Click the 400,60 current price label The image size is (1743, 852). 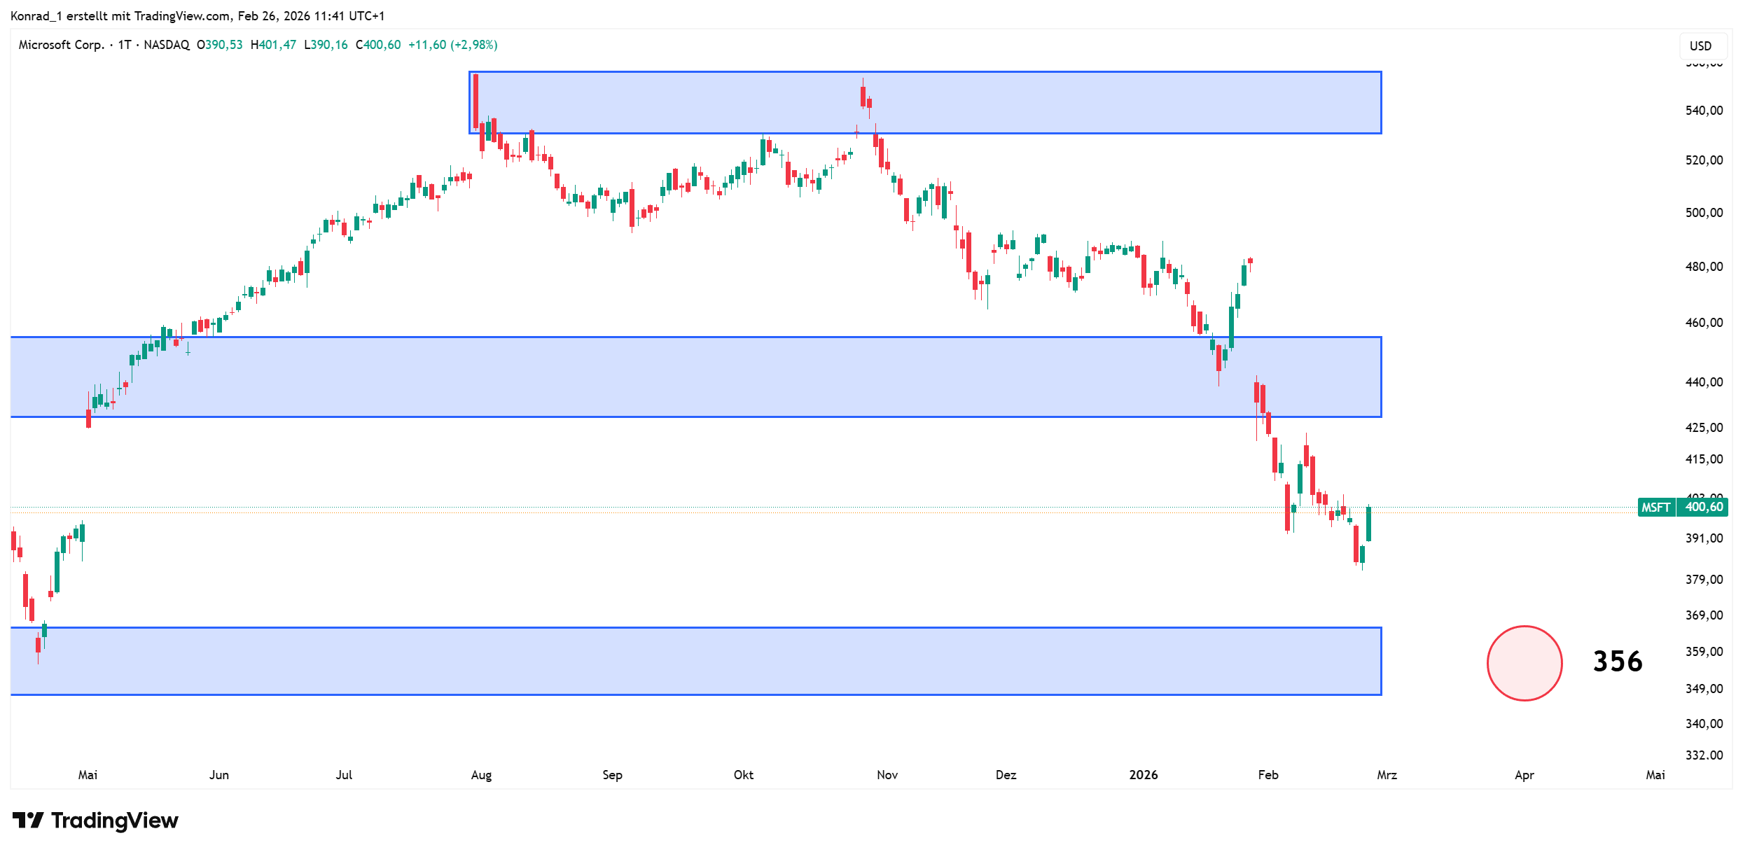pos(1704,507)
